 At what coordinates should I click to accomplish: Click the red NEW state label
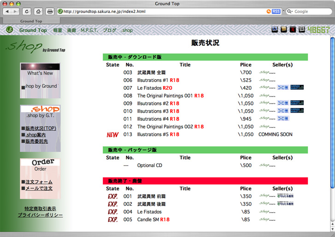pyautogui.click(x=112, y=134)
